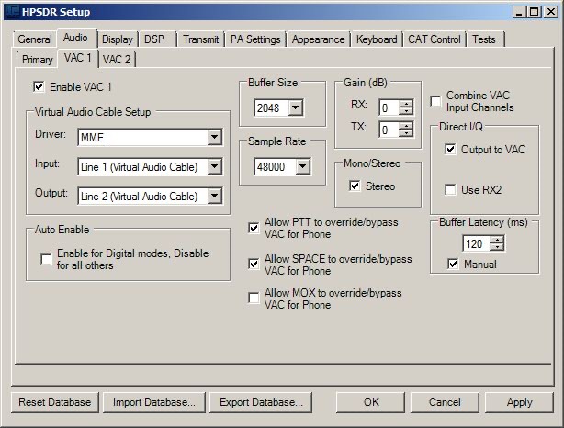Maximize the HPSDR Setup window
Image resolution: width=564 pixels, height=428 pixels.
click(535, 12)
